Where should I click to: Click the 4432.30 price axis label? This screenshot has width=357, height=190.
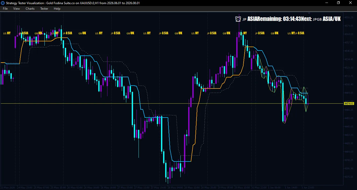pyautogui.click(x=349, y=135)
